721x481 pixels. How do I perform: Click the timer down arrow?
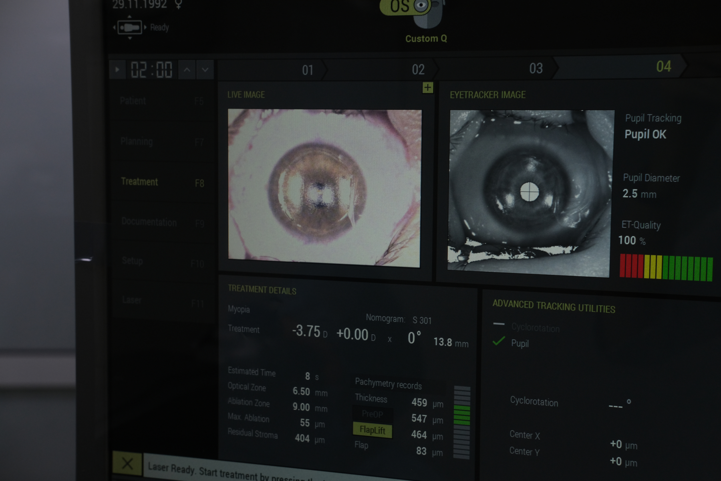point(205,70)
